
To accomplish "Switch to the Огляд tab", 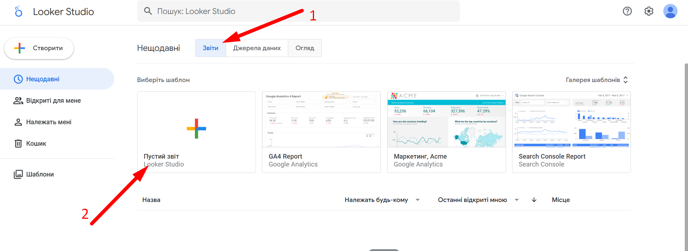I will (x=305, y=48).
